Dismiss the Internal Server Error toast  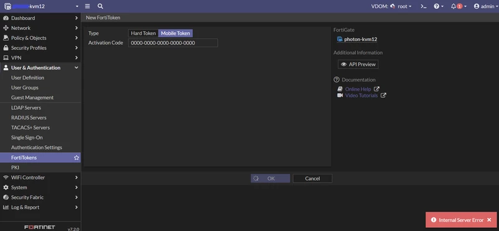coord(489,220)
